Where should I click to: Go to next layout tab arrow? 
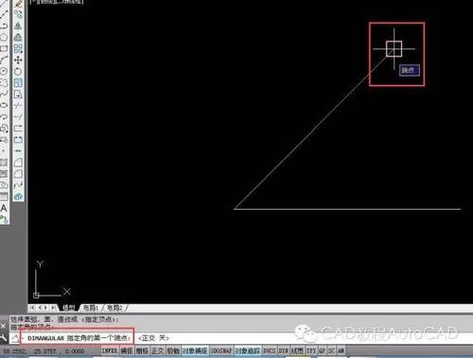click(x=46, y=308)
